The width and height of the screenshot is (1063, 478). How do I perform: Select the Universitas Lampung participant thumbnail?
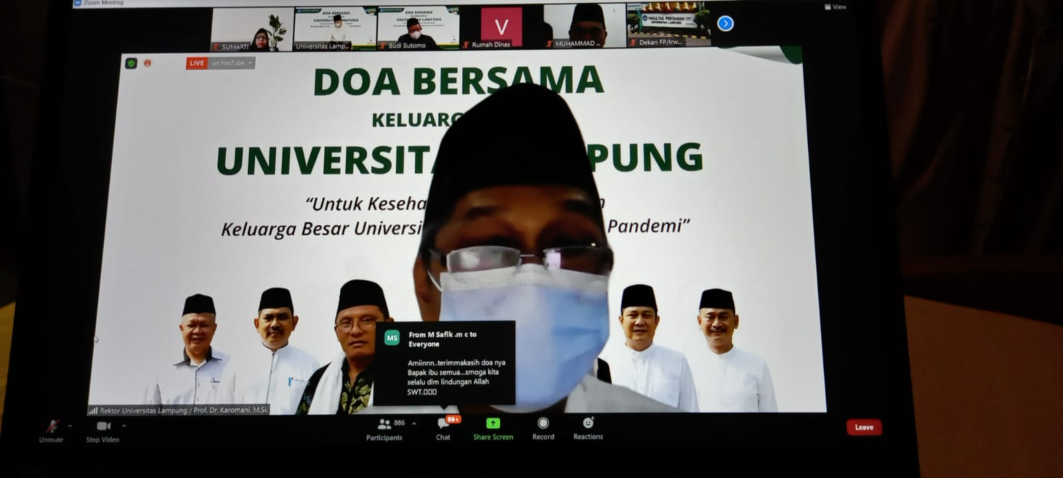coord(336,29)
